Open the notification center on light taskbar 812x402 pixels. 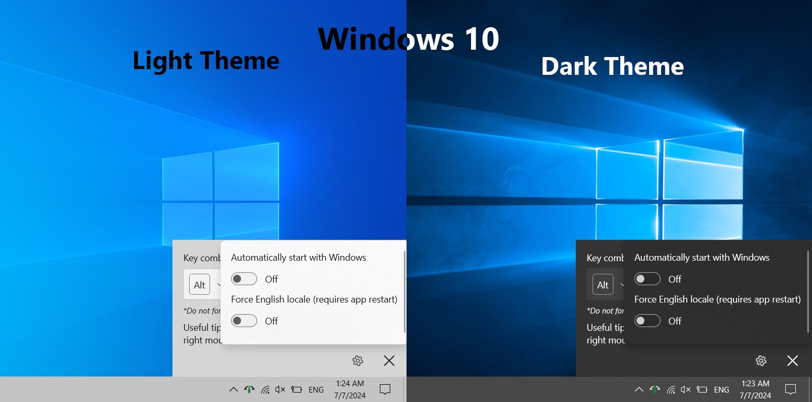pyautogui.click(x=385, y=389)
